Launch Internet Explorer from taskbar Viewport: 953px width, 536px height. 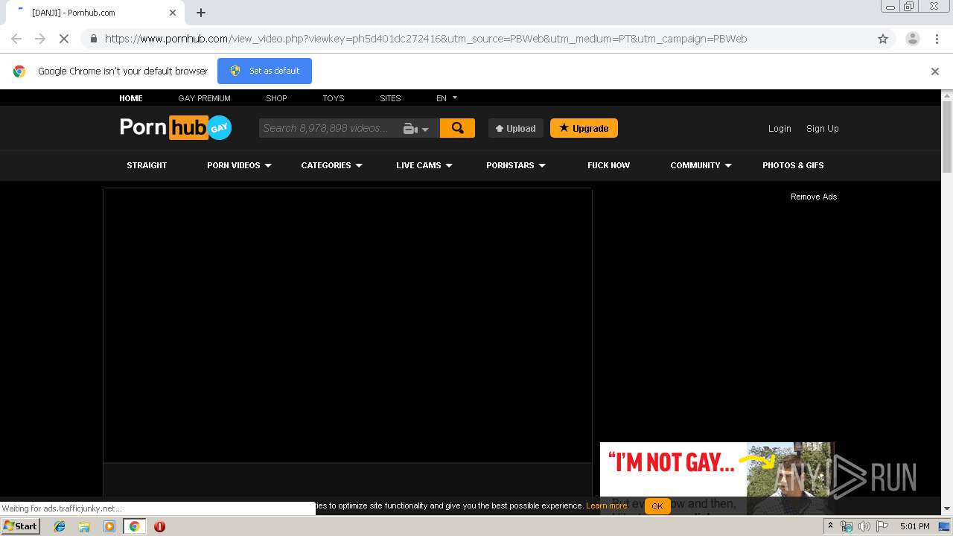(x=60, y=526)
